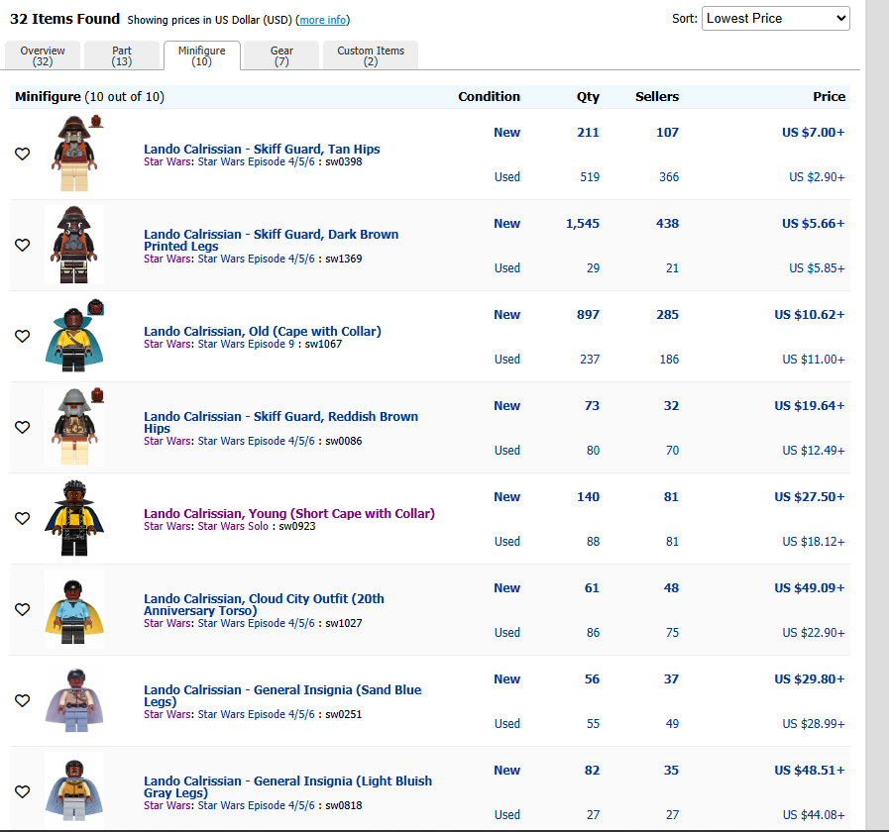
Task: Open Lando Calrissian, Old (Cape with Collar) link
Action: (x=263, y=331)
